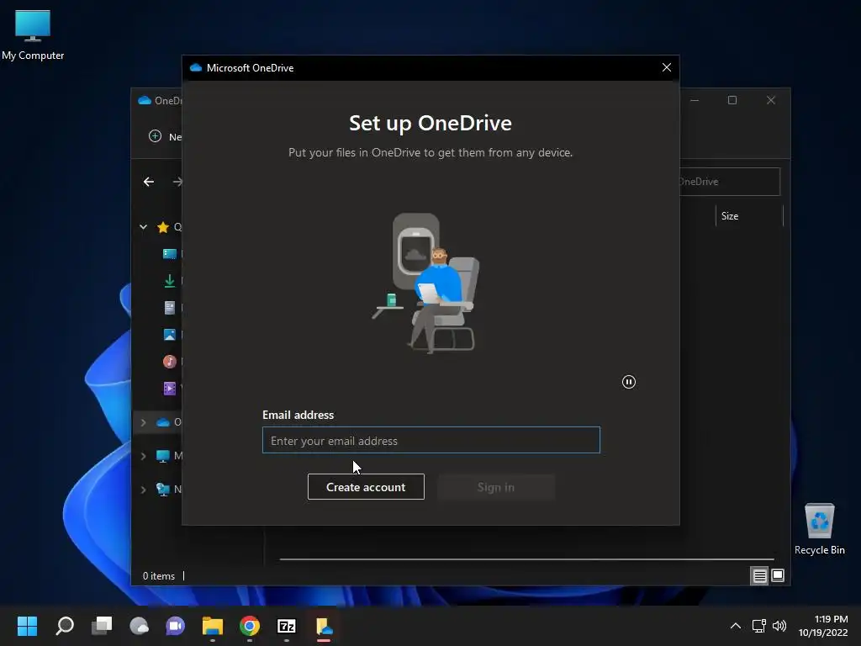Open the Documents quick access item
This screenshot has height=646, width=861.
pos(170,308)
